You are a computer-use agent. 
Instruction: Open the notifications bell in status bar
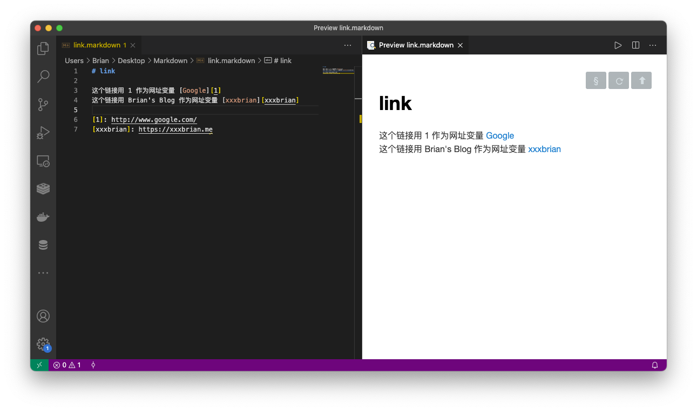pos(655,365)
